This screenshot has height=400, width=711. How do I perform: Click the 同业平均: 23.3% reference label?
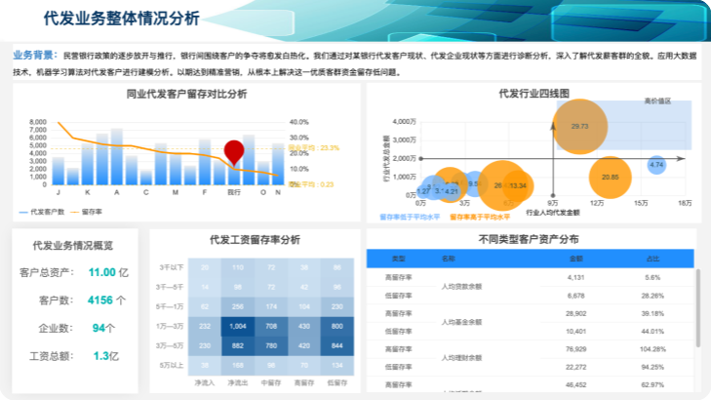click(x=314, y=148)
